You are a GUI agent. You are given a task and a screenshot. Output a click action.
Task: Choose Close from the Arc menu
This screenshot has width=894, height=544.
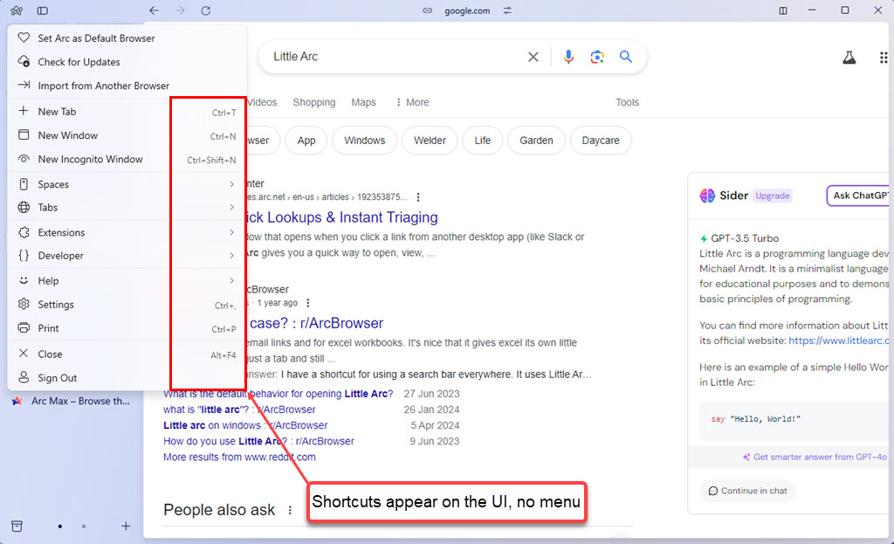127,355
